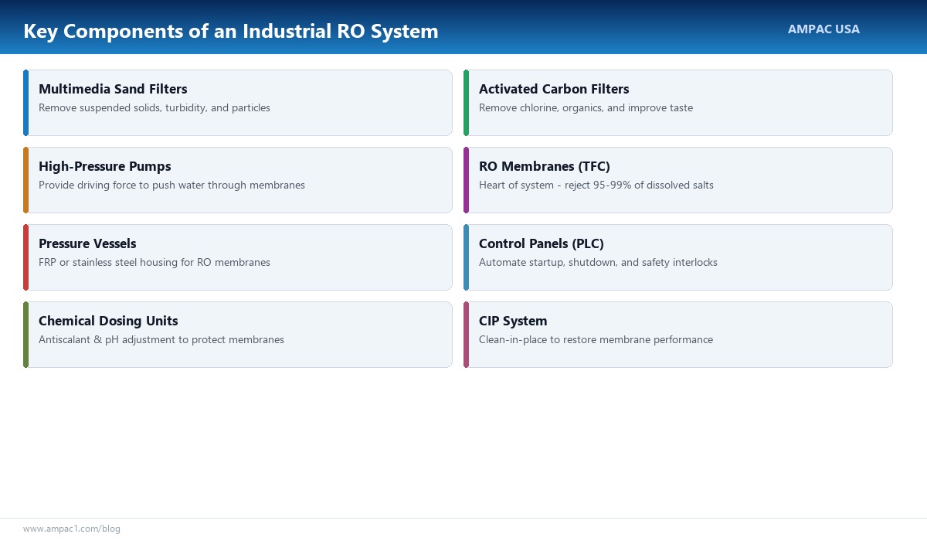Toggle the purple bar beside RO Membranes
927x541 pixels.
tap(467, 179)
